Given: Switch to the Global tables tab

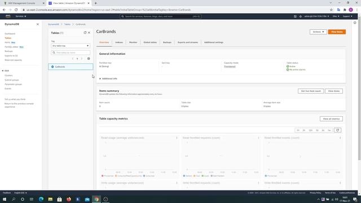Looking at the screenshot, I should (x=150, y=43).
